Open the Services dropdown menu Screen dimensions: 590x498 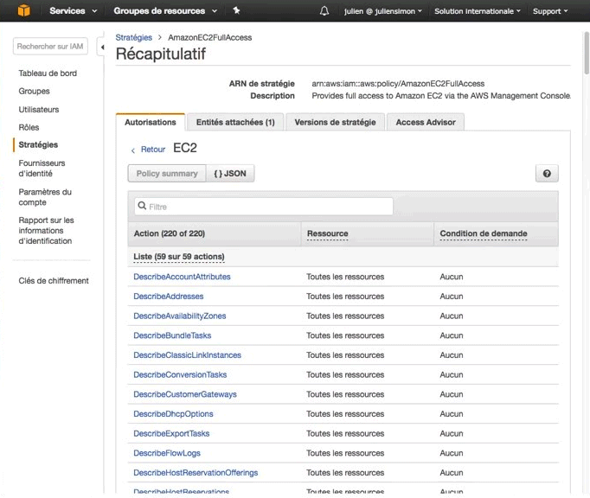[73, 11]
